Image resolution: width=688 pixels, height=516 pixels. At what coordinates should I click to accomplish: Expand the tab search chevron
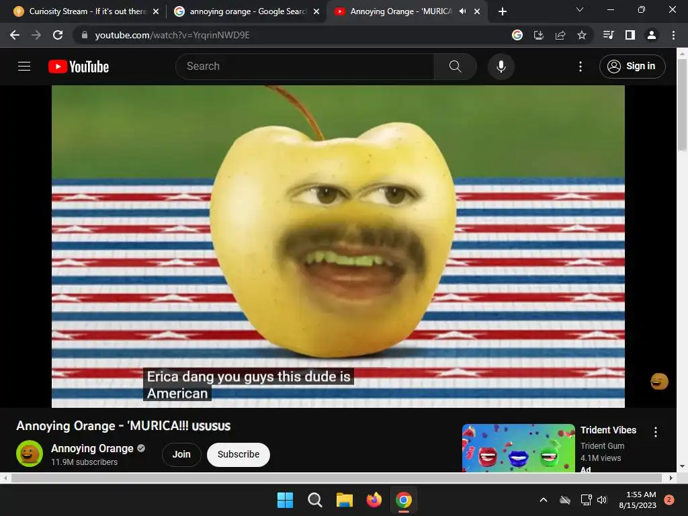580,9
